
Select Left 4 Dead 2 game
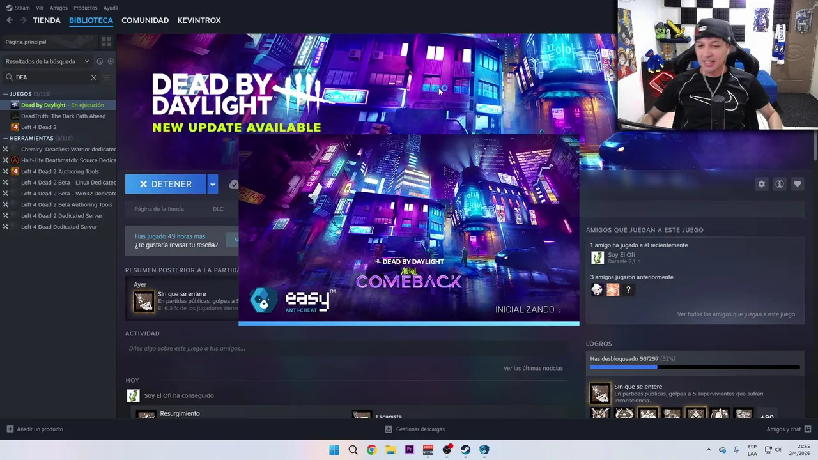(58, 127)
